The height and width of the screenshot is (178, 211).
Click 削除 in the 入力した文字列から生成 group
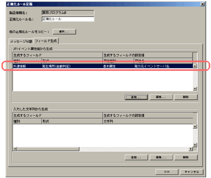pos(186,157)
